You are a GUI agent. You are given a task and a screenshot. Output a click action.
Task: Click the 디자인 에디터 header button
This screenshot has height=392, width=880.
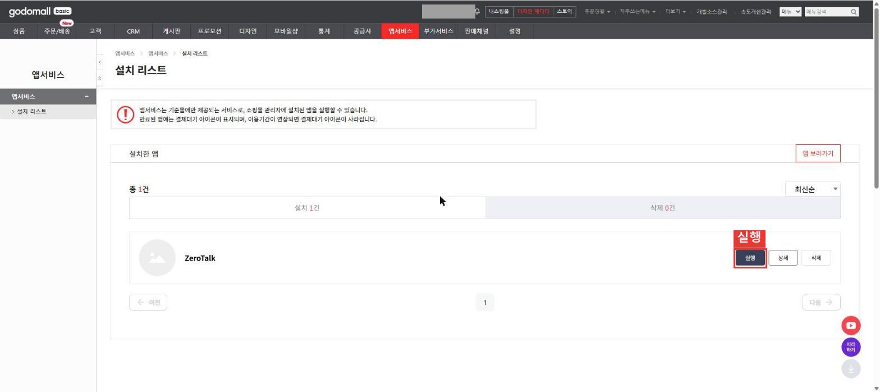[533, 11]
